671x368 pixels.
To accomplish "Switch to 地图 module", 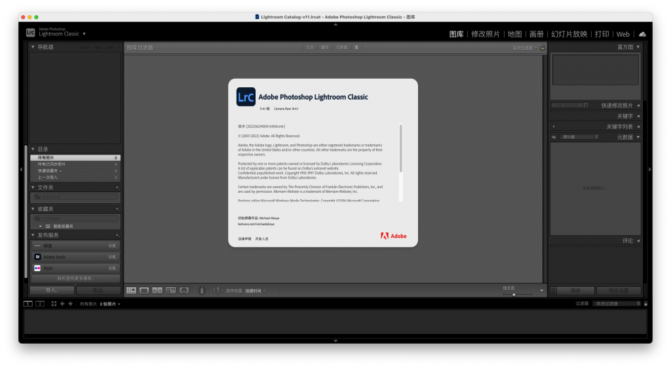I will 515,34.
